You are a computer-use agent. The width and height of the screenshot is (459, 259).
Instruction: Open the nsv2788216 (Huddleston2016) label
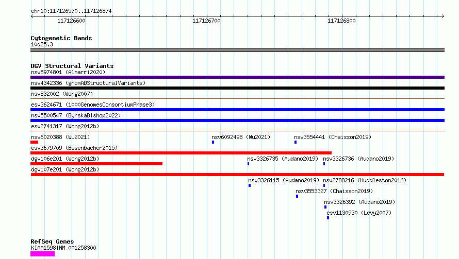[x=365, y=180]
